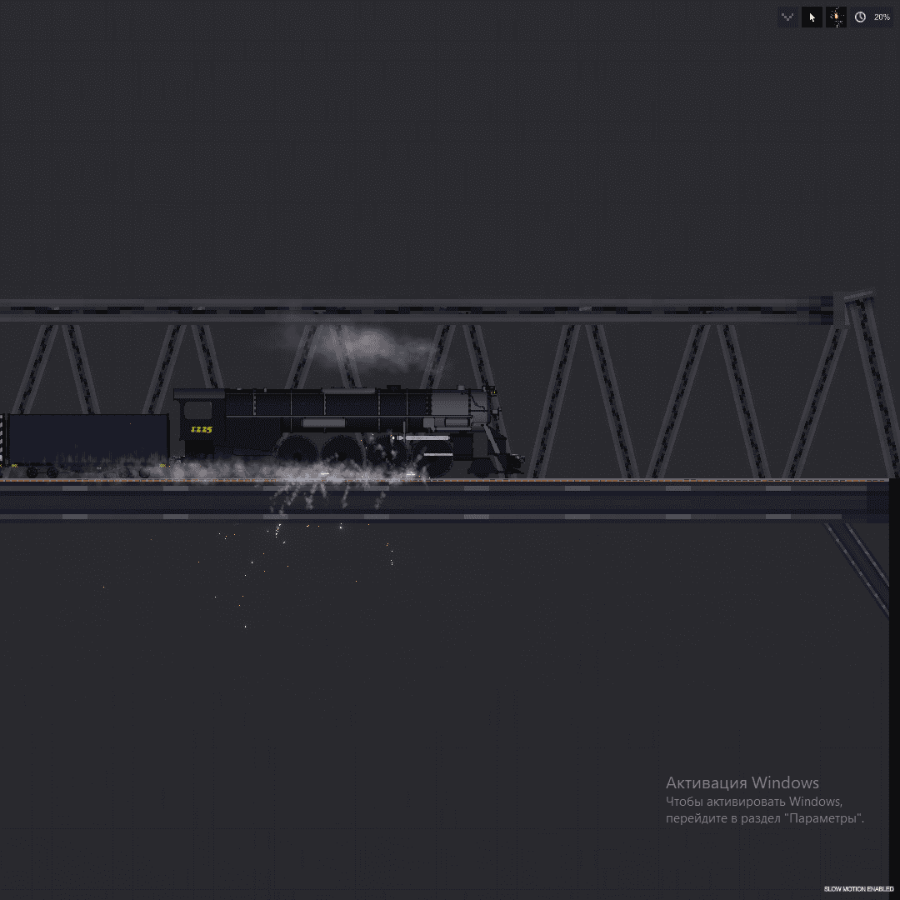
Task: Expand the collapsed toolbar chevron
Action: pos(787,17)
